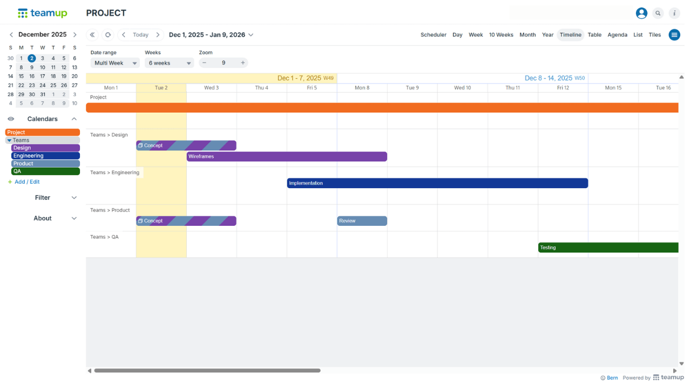The width and height of the screenshot is (691, 388).
Task: Click the Today button
Action: [140, 35]
